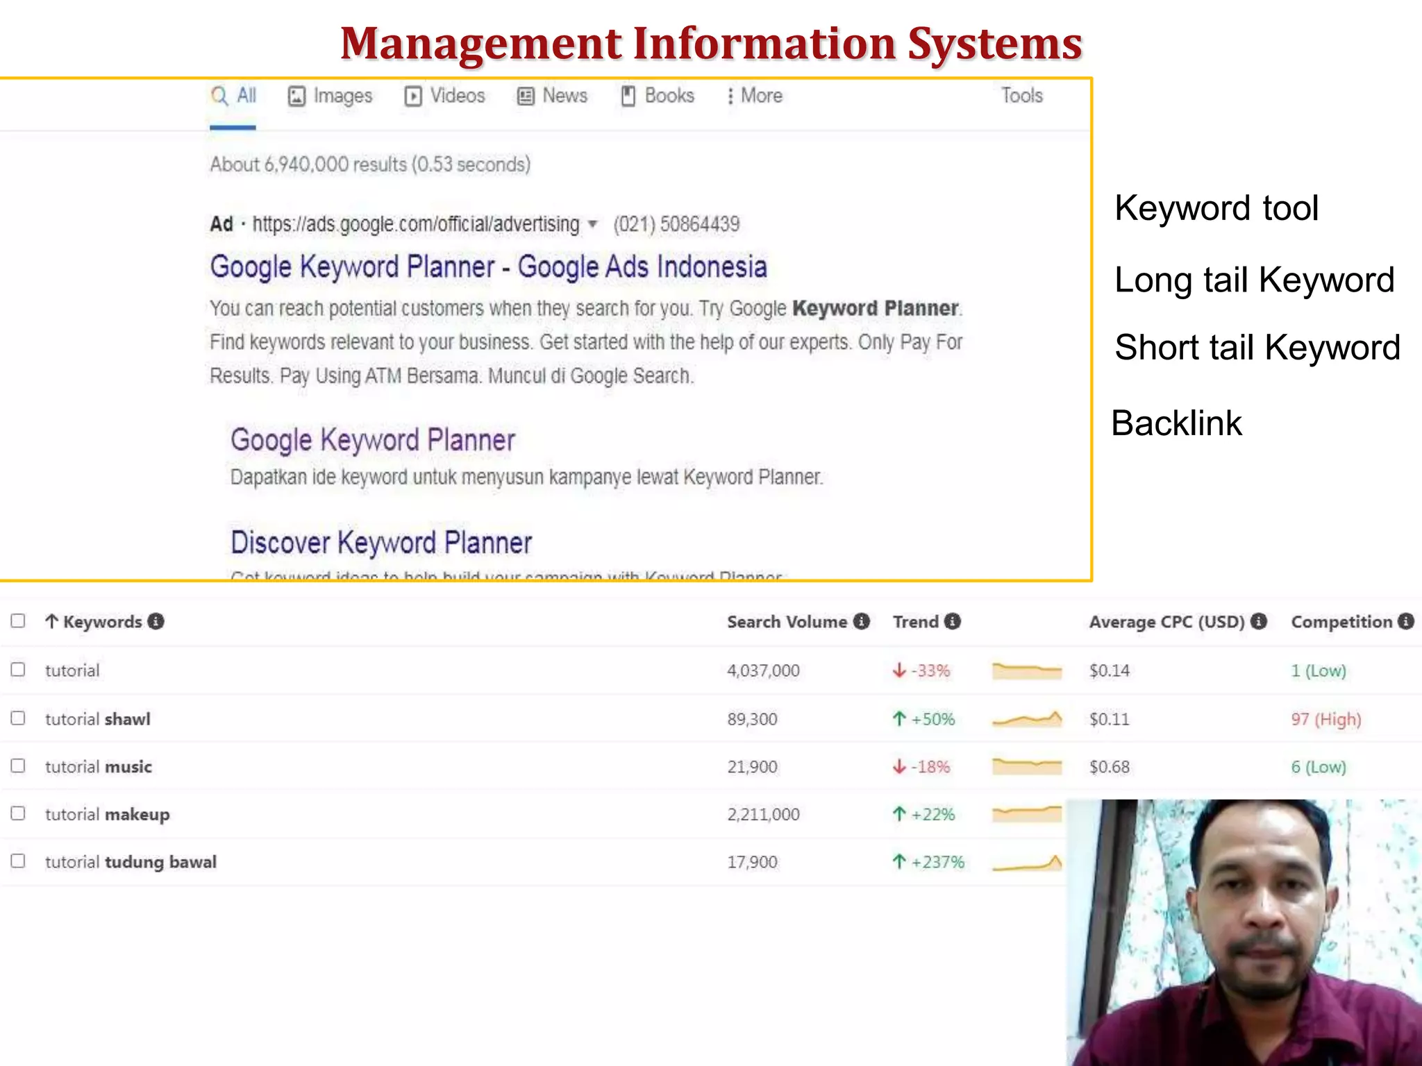The image size is (1422, 1066).
Task: Click the picture icon next to Images
Action: pos(296,96)
